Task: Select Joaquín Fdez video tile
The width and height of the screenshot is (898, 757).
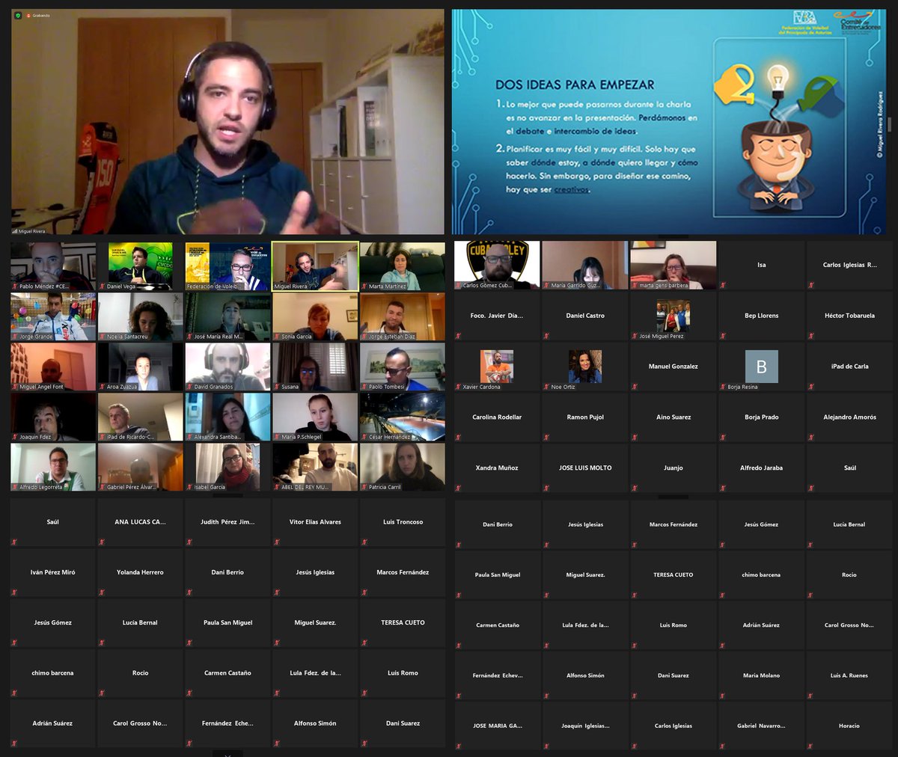Action: coord(53,417)
